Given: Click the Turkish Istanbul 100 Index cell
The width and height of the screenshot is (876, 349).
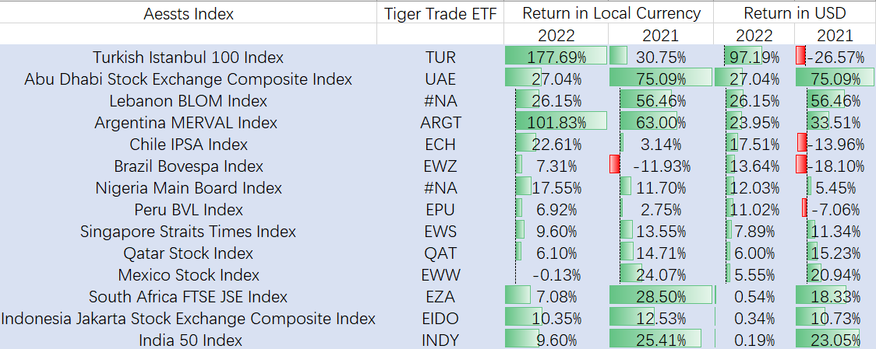Looking at the screenshot, I should 188,58.
